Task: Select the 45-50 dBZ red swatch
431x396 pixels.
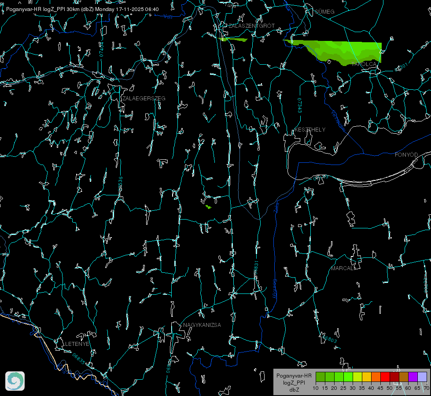Action: point(385,377)
